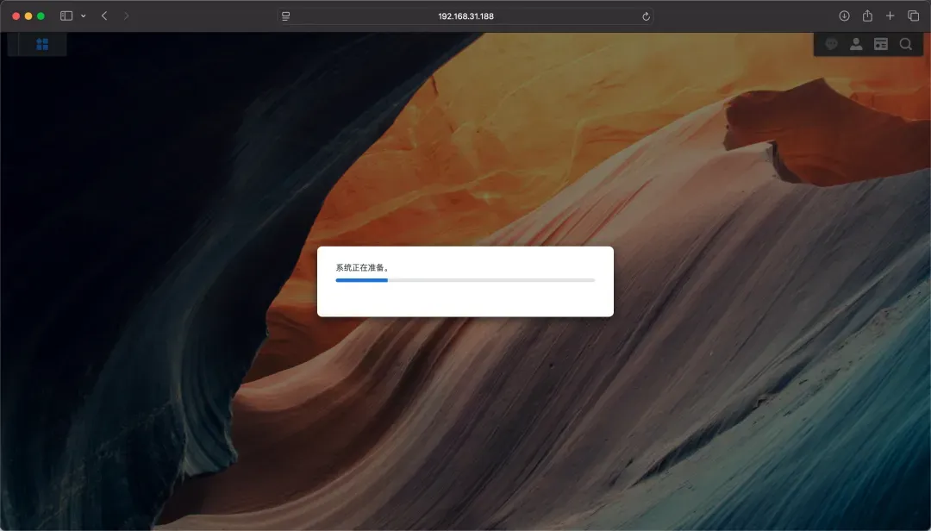Viewport: 931px width, 531px height.
Task: Show Safari downloads
Action: coord(844,16)
